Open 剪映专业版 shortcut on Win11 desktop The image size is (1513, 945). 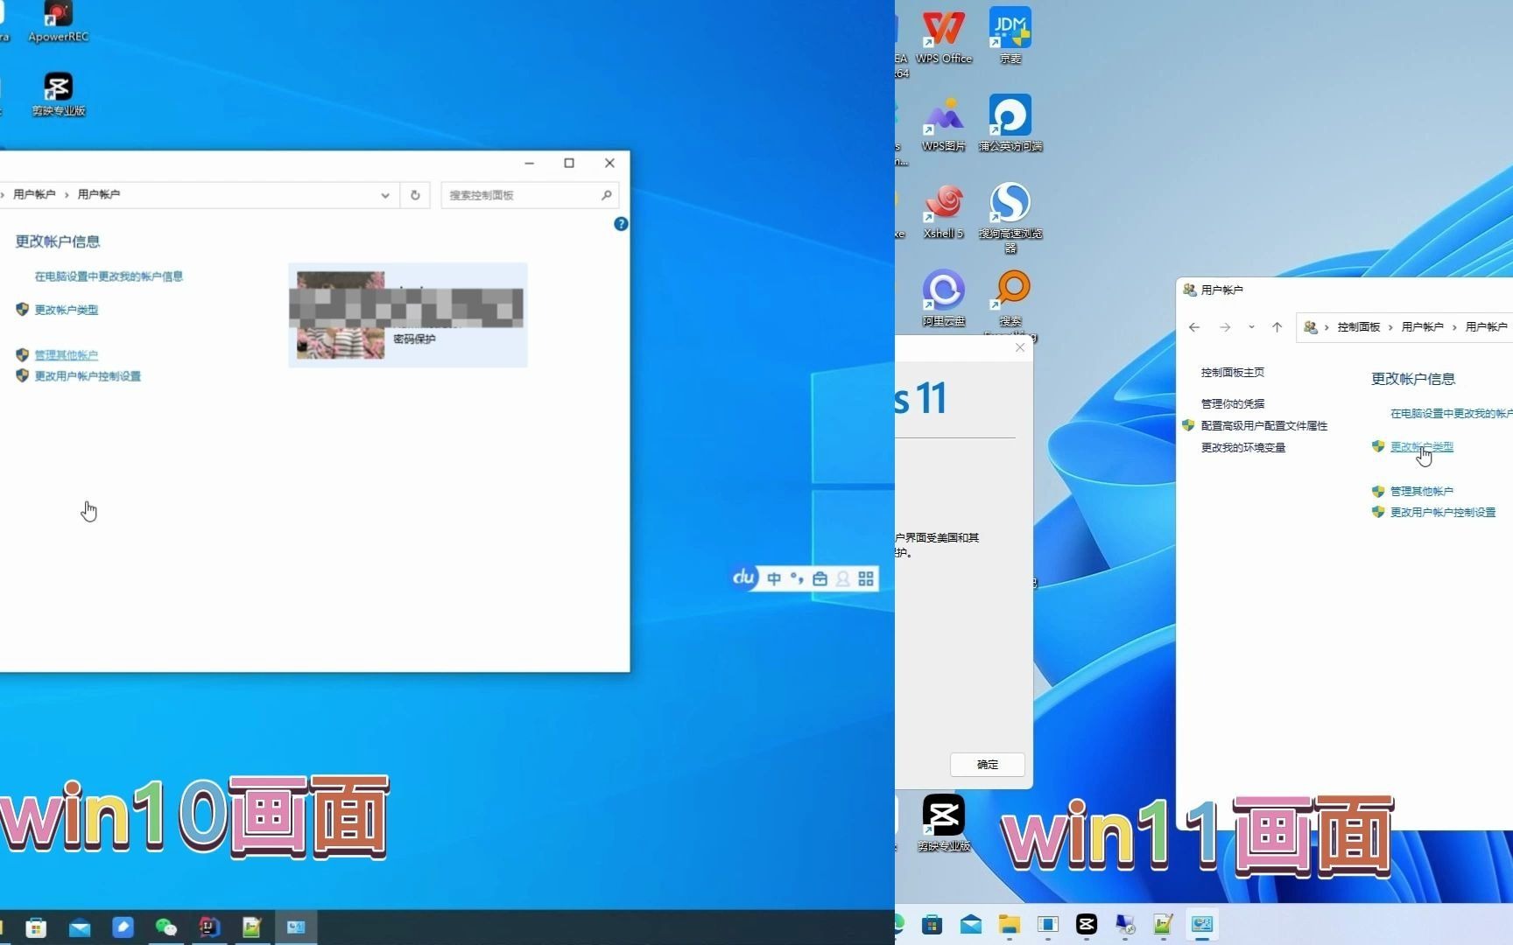point(943,822)
